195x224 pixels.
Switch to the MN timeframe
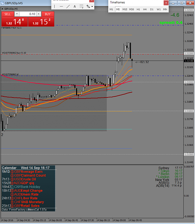165,9
